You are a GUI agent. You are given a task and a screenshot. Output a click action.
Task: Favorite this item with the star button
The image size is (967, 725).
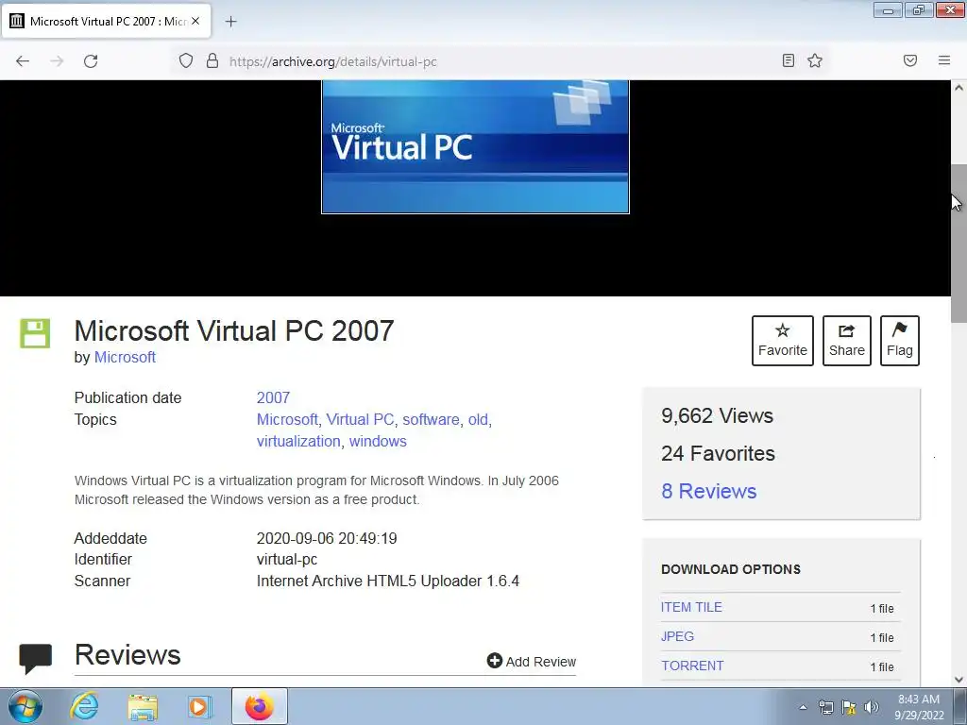[783, 340]
